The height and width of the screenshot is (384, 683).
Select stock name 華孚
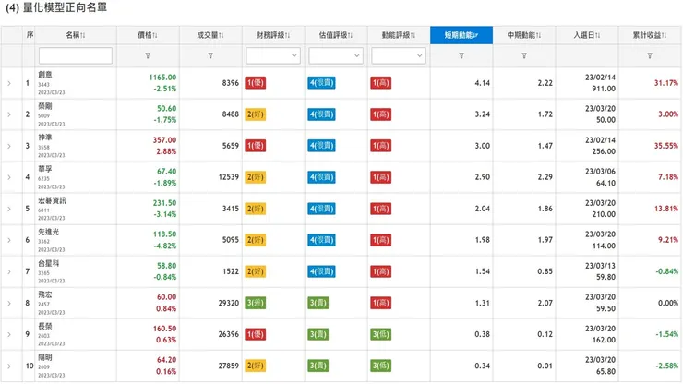coord(45,169)
